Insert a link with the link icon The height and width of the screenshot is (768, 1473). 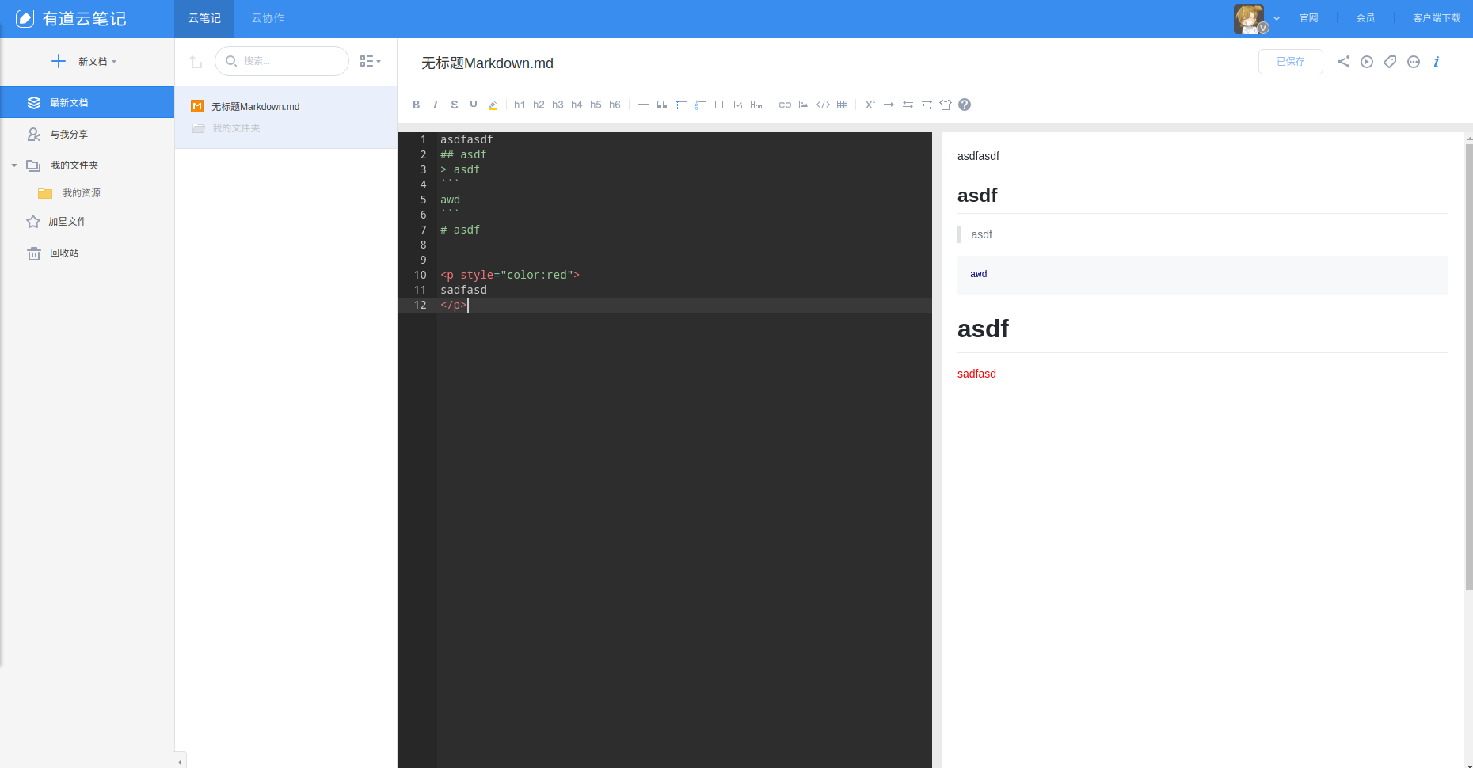785,105
